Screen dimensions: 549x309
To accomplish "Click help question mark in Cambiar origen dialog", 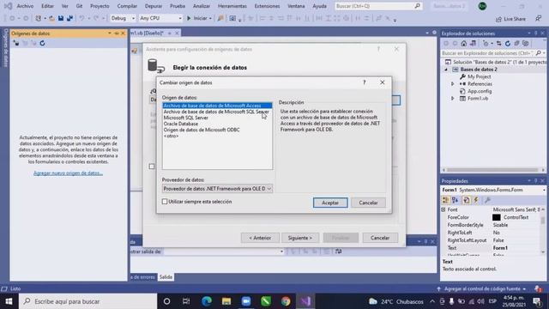I will (x=364, y=82).
